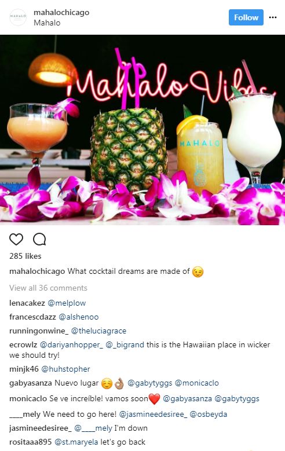Open the comment bubble icon

39,239
